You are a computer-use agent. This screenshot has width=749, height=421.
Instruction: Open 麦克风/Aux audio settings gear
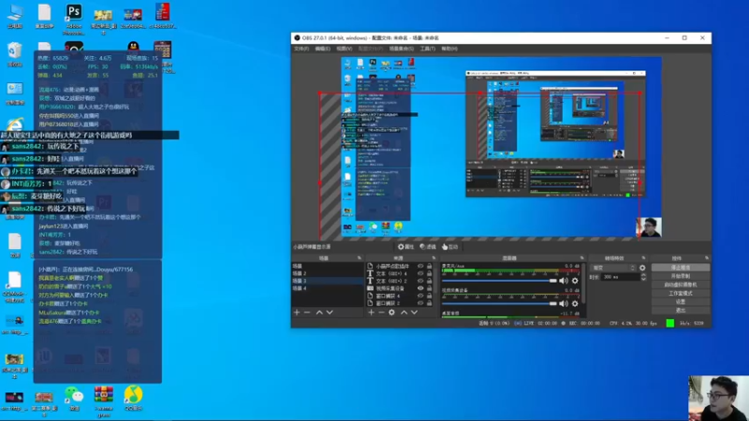pos(575,281)
